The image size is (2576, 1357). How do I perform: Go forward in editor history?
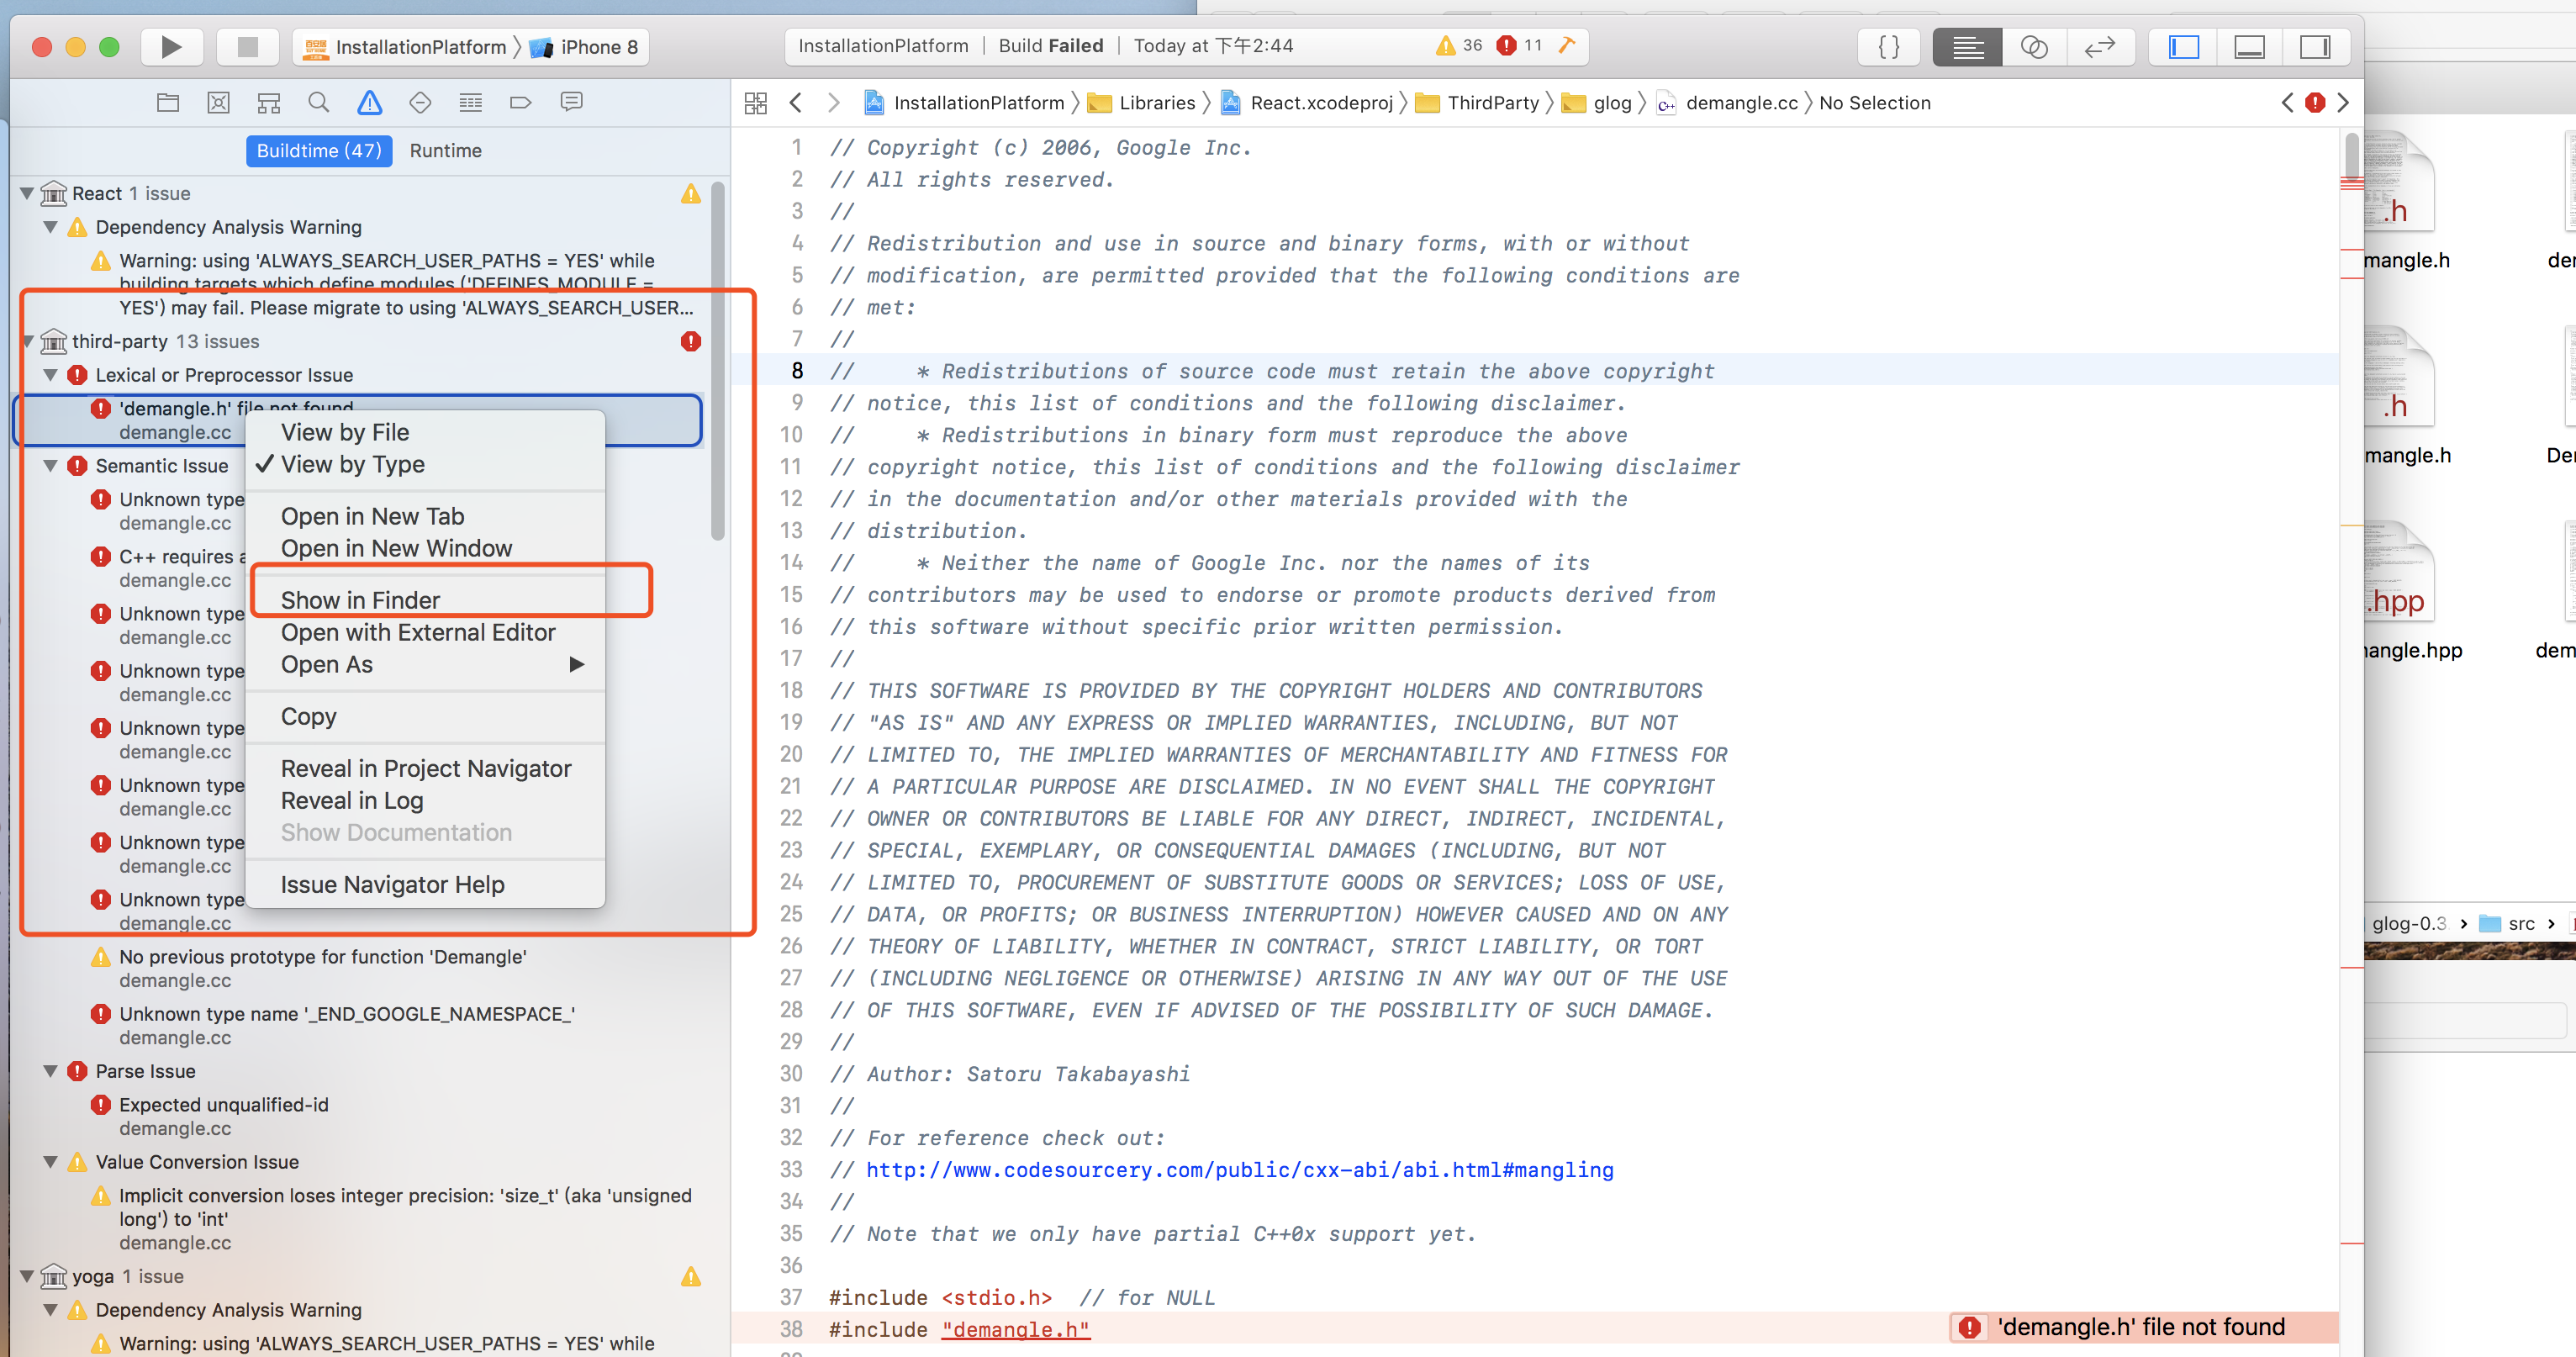pos(834,103)
